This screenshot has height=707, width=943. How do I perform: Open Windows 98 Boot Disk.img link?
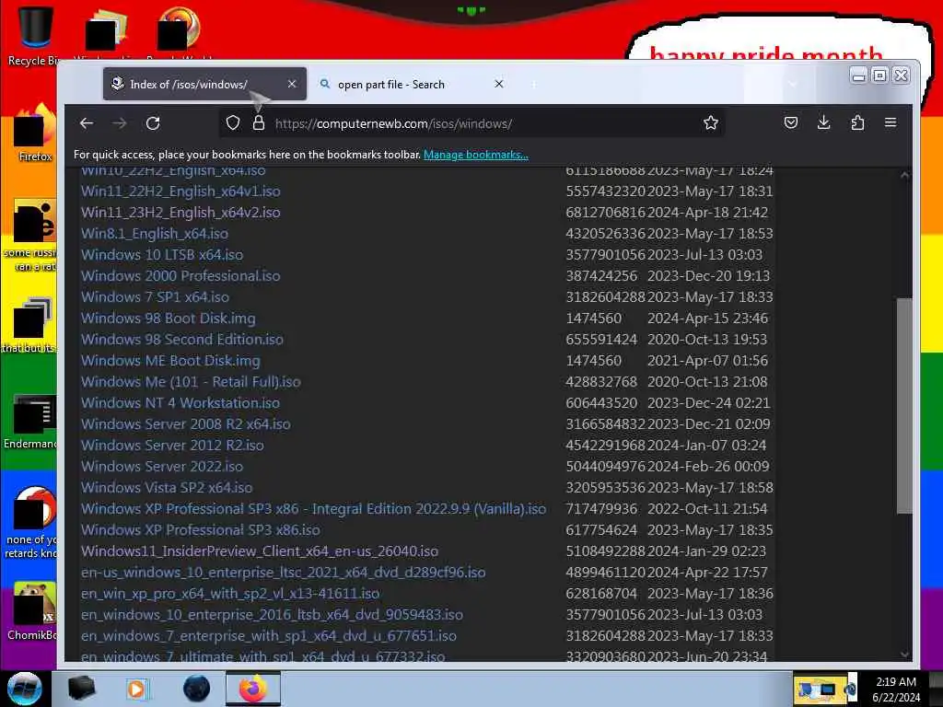tap(169, 318)
